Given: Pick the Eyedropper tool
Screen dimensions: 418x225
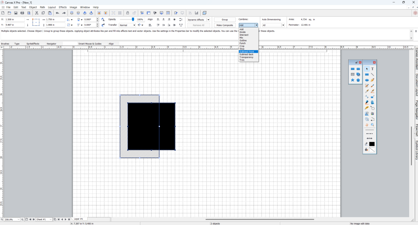Looking at the screenshot, I should click(x=366, y=91).
